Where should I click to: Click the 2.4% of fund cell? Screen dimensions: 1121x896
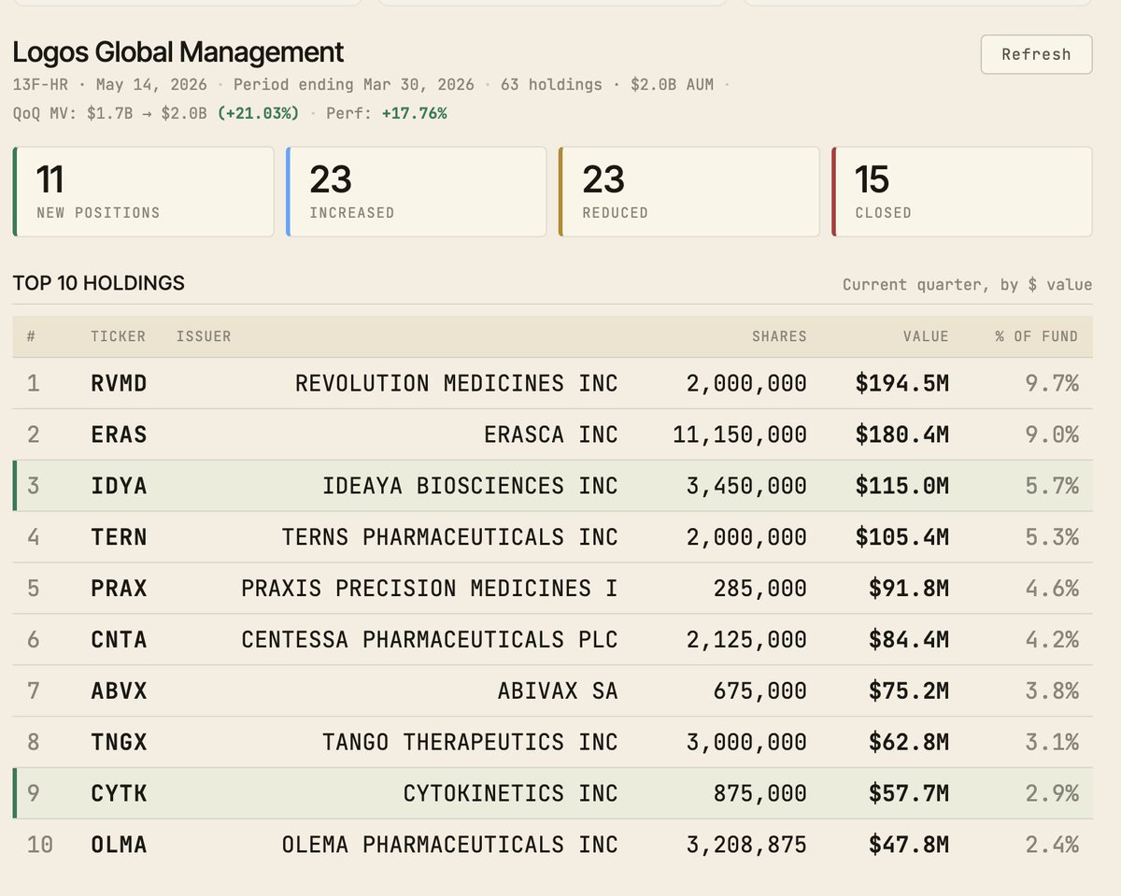click(x=1053, y=846)
